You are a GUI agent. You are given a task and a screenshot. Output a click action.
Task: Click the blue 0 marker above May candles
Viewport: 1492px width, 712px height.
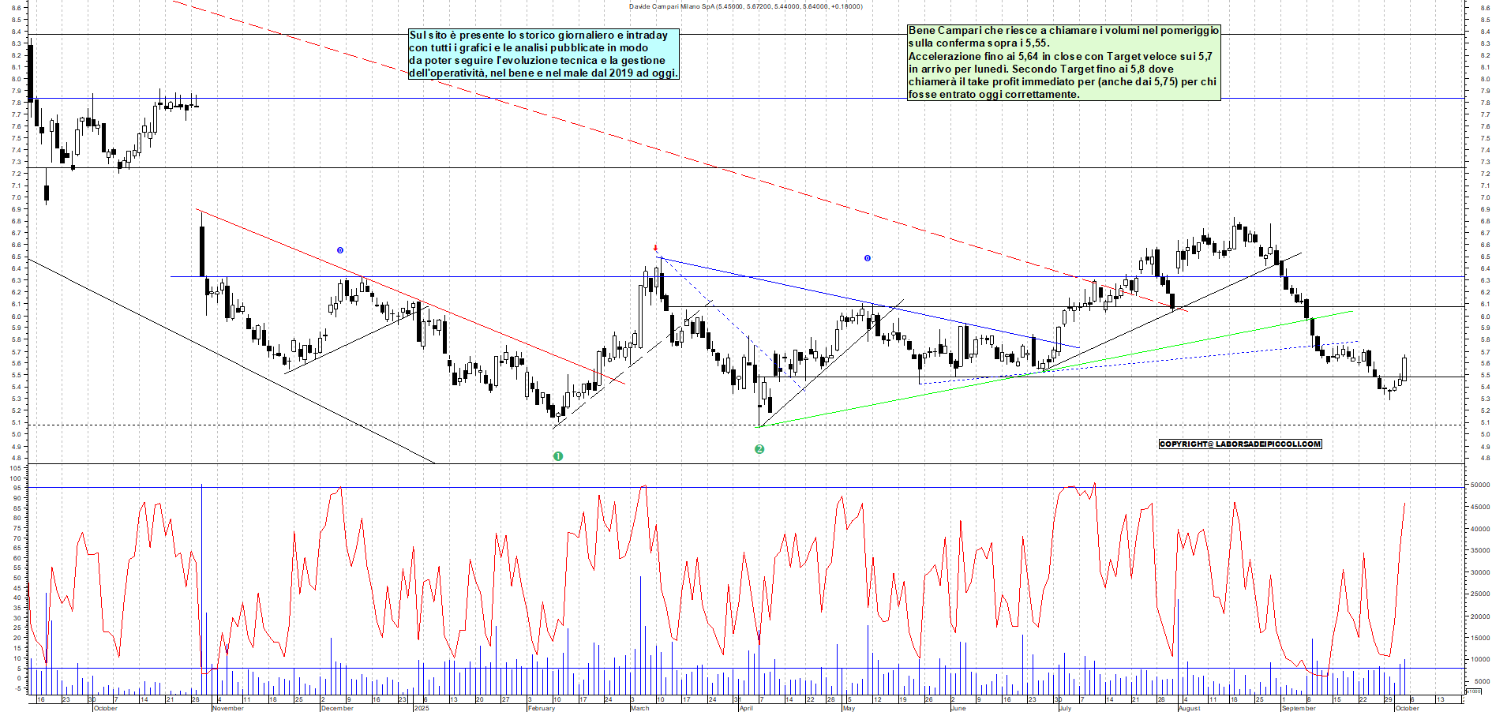[868, 258]
